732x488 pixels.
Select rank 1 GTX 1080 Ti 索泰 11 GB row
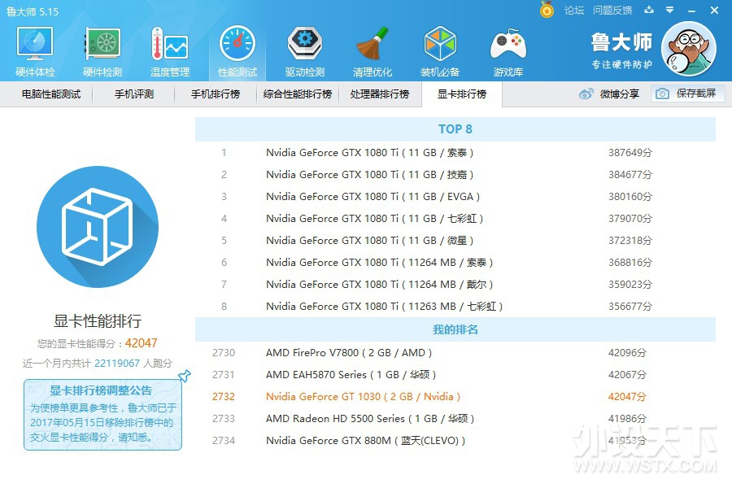(x=455, y=153)
